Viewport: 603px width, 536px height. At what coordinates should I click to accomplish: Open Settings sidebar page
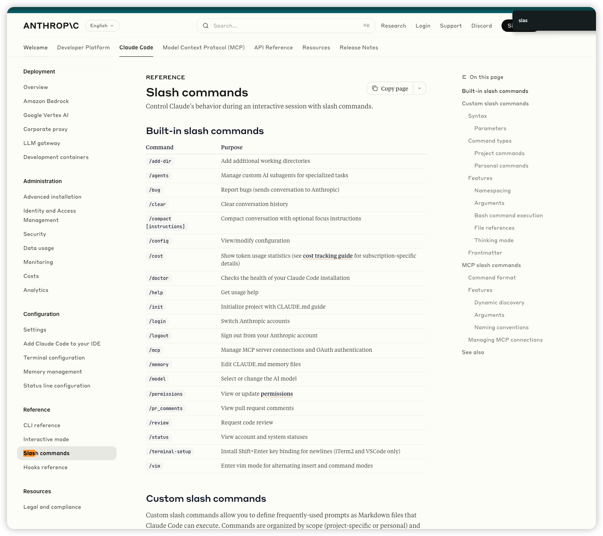pos(35,330)
